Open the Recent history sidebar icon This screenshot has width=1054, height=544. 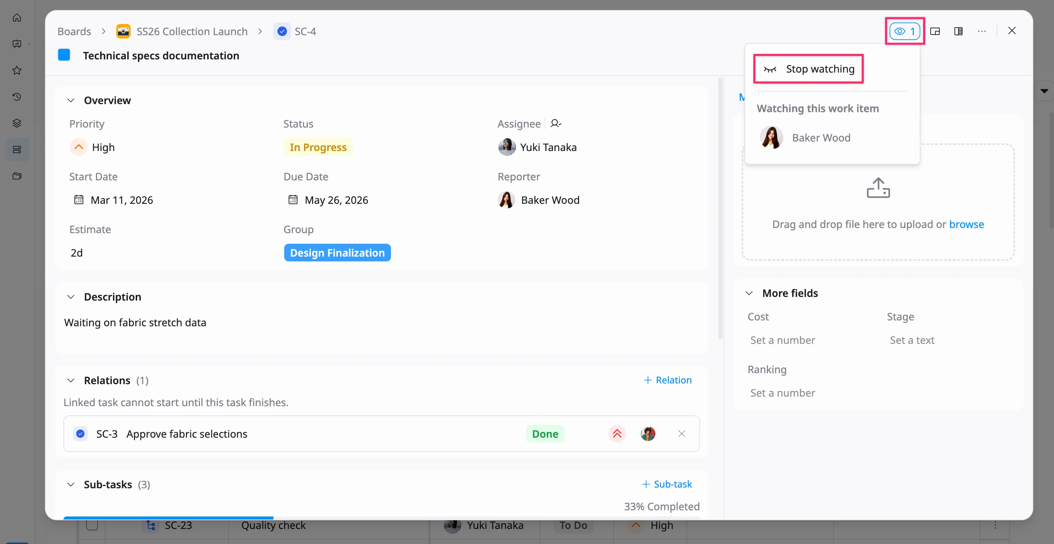17,96
